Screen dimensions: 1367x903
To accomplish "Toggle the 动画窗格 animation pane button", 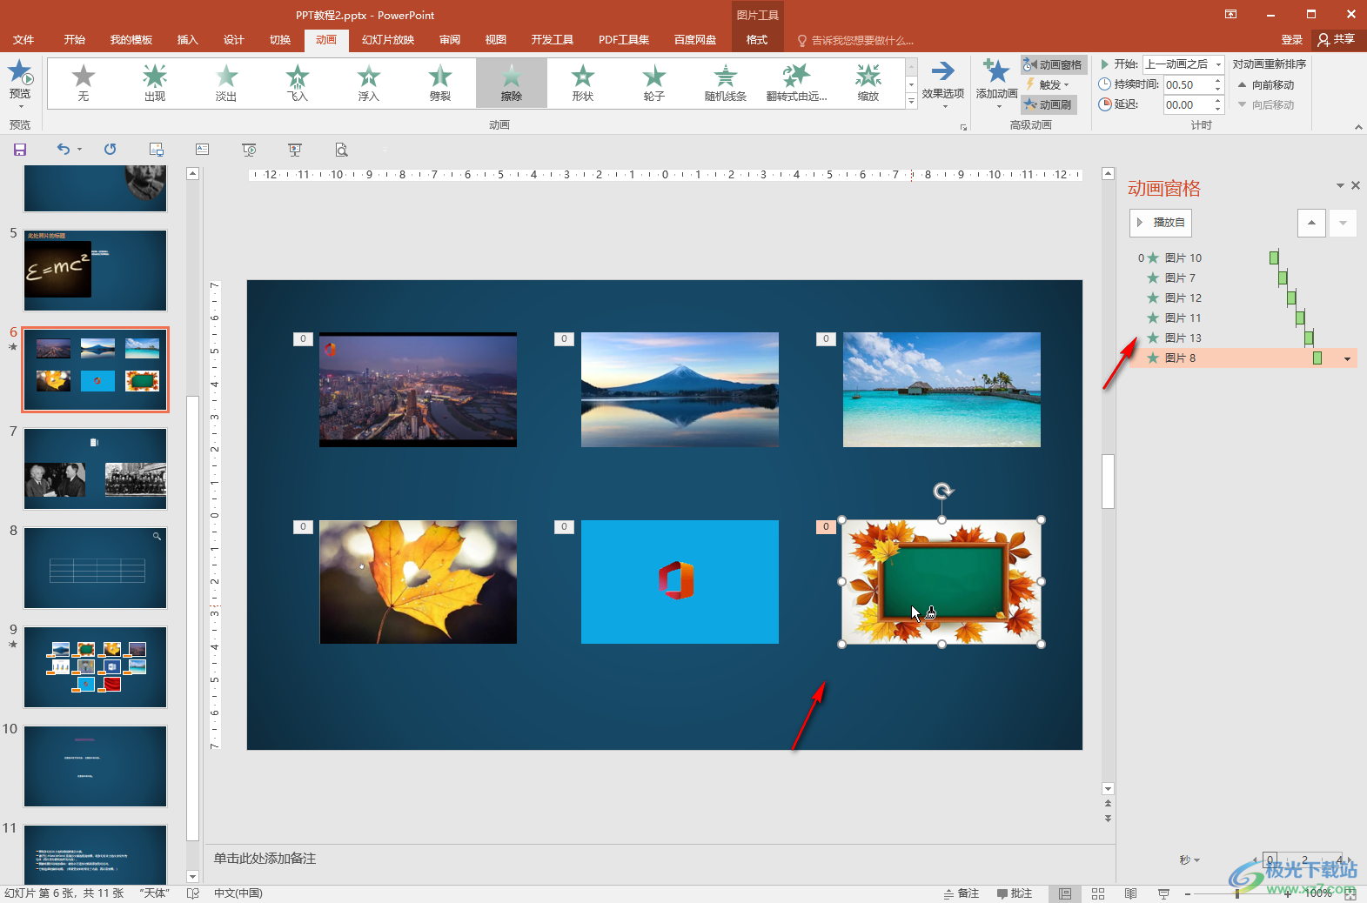I will pyautogui.click(x=1053, y=64).
